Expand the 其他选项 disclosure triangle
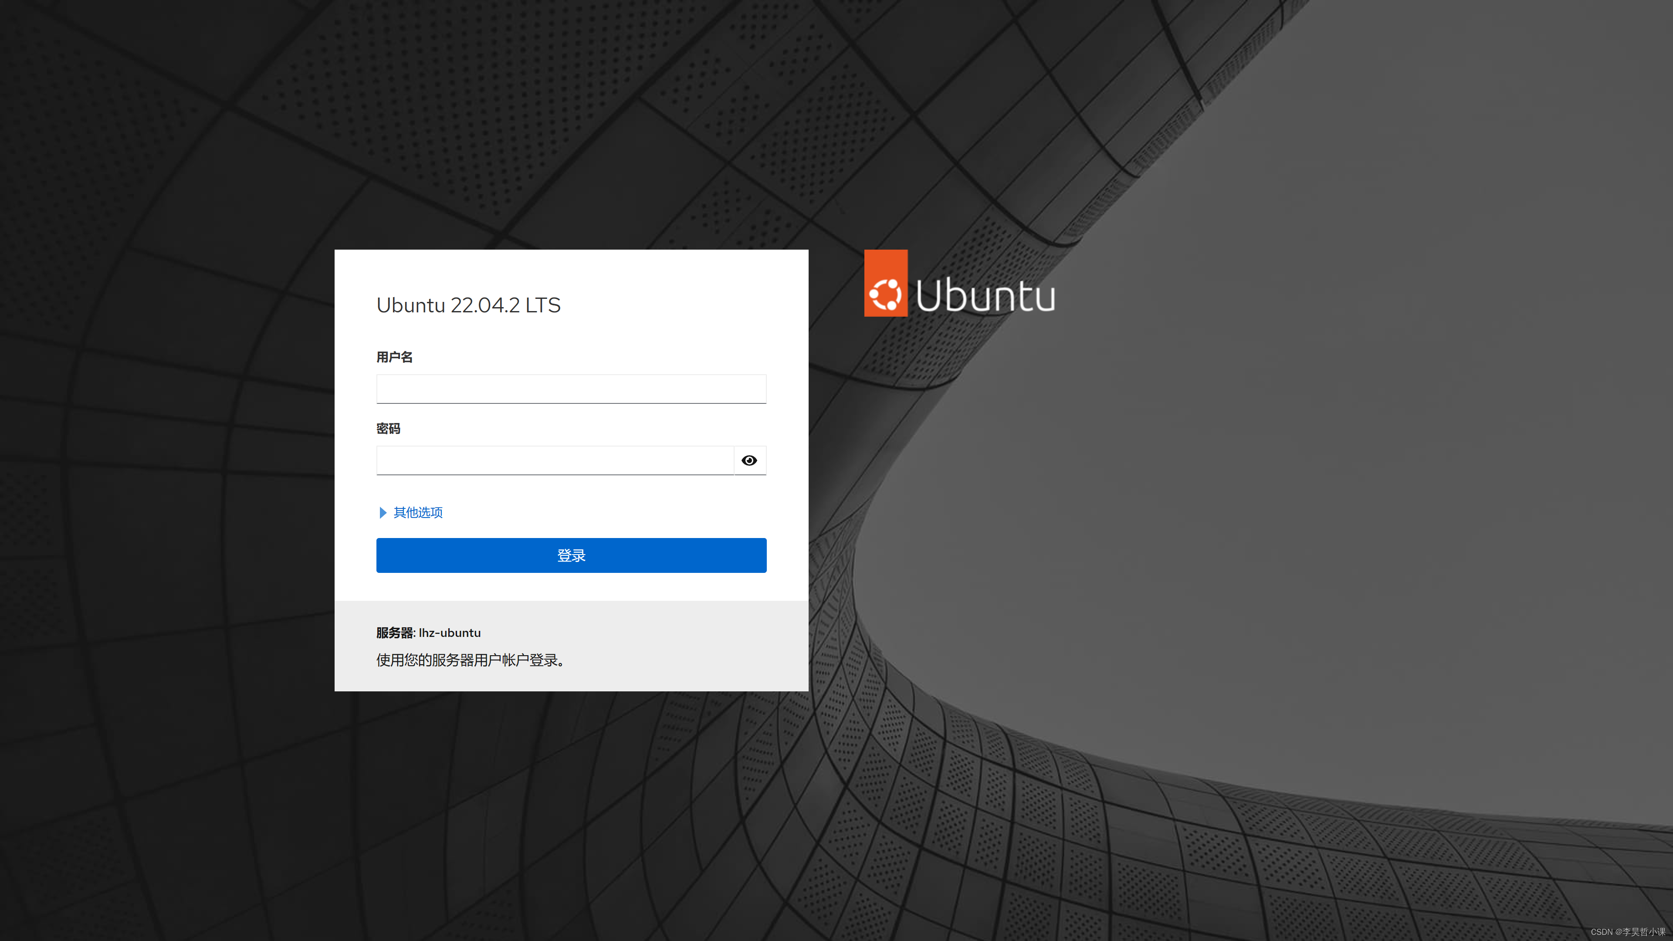1673x941 pixels. coord(383,512)
